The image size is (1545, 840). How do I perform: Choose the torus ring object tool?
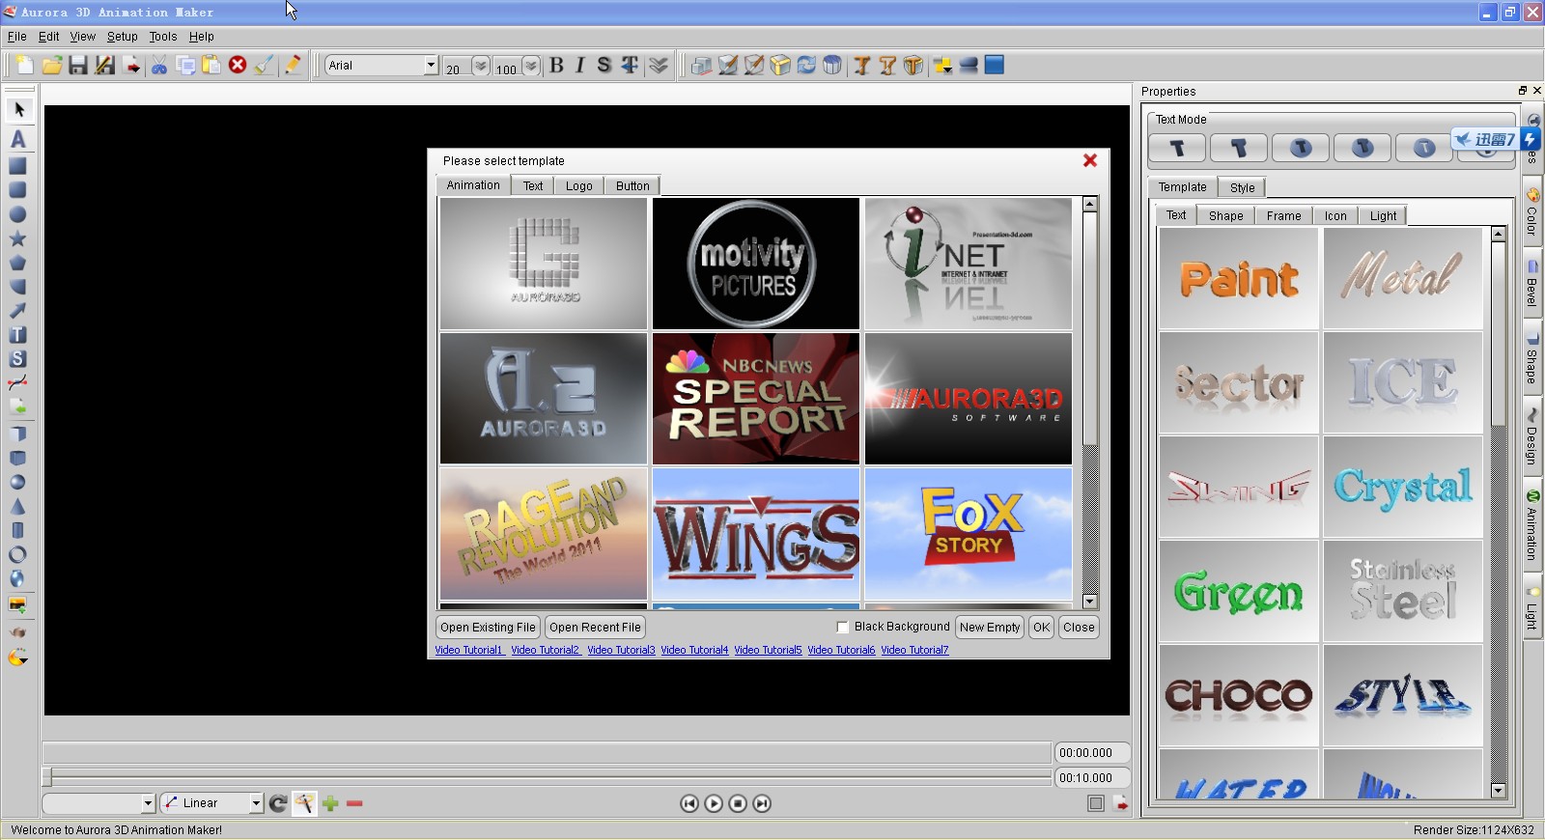pos(17,554)
